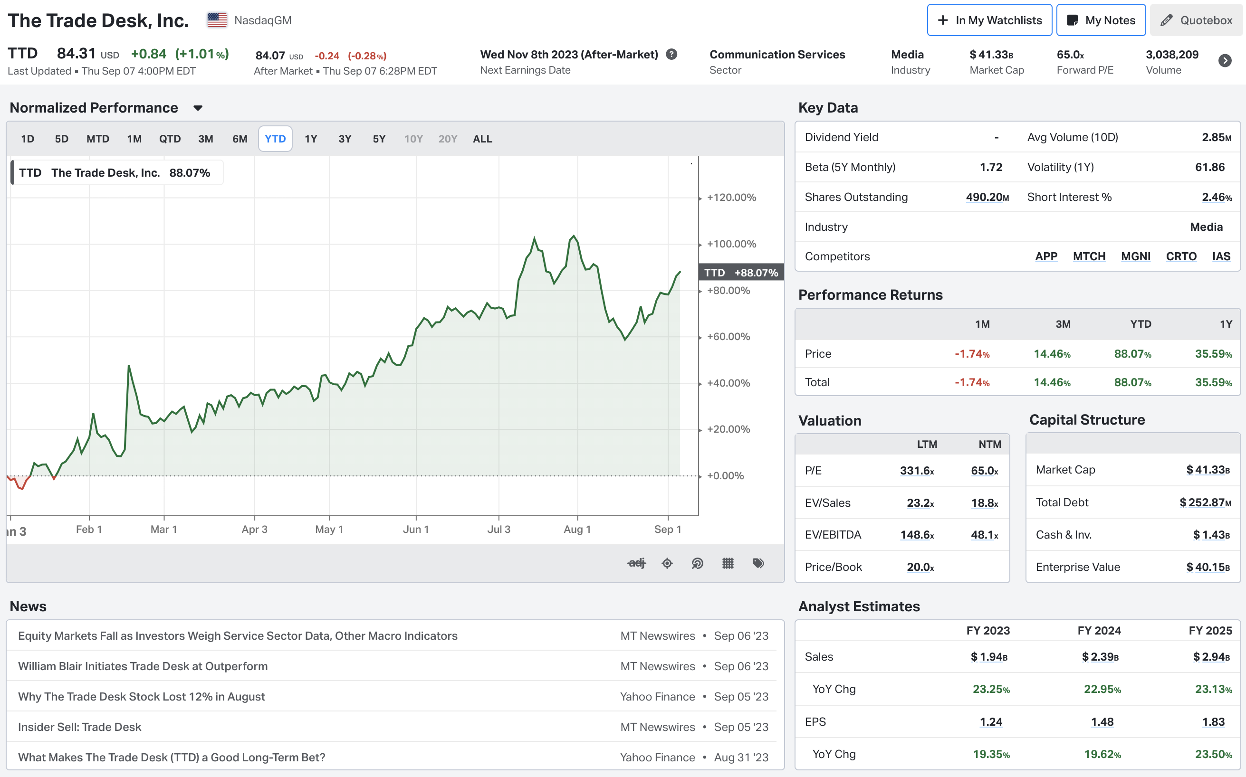
Task: Select the 5D time range
Action: 62,139
